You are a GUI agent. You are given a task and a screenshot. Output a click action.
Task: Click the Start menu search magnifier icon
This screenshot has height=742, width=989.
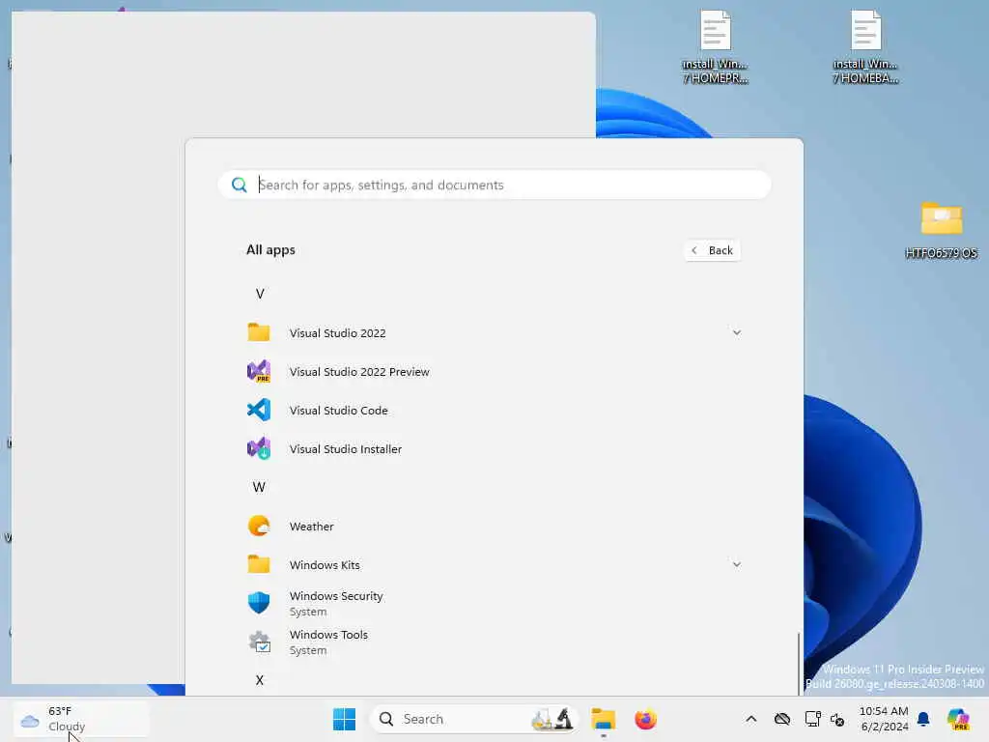click(240, 185)
